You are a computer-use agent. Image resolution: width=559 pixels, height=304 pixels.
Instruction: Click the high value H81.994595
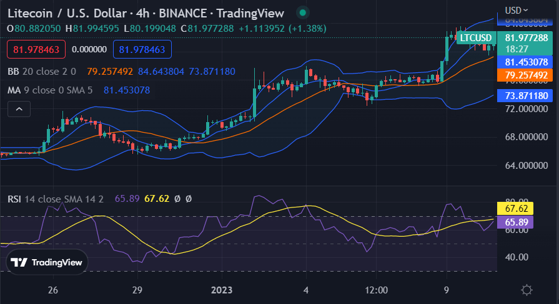click(x=92, y=29)
